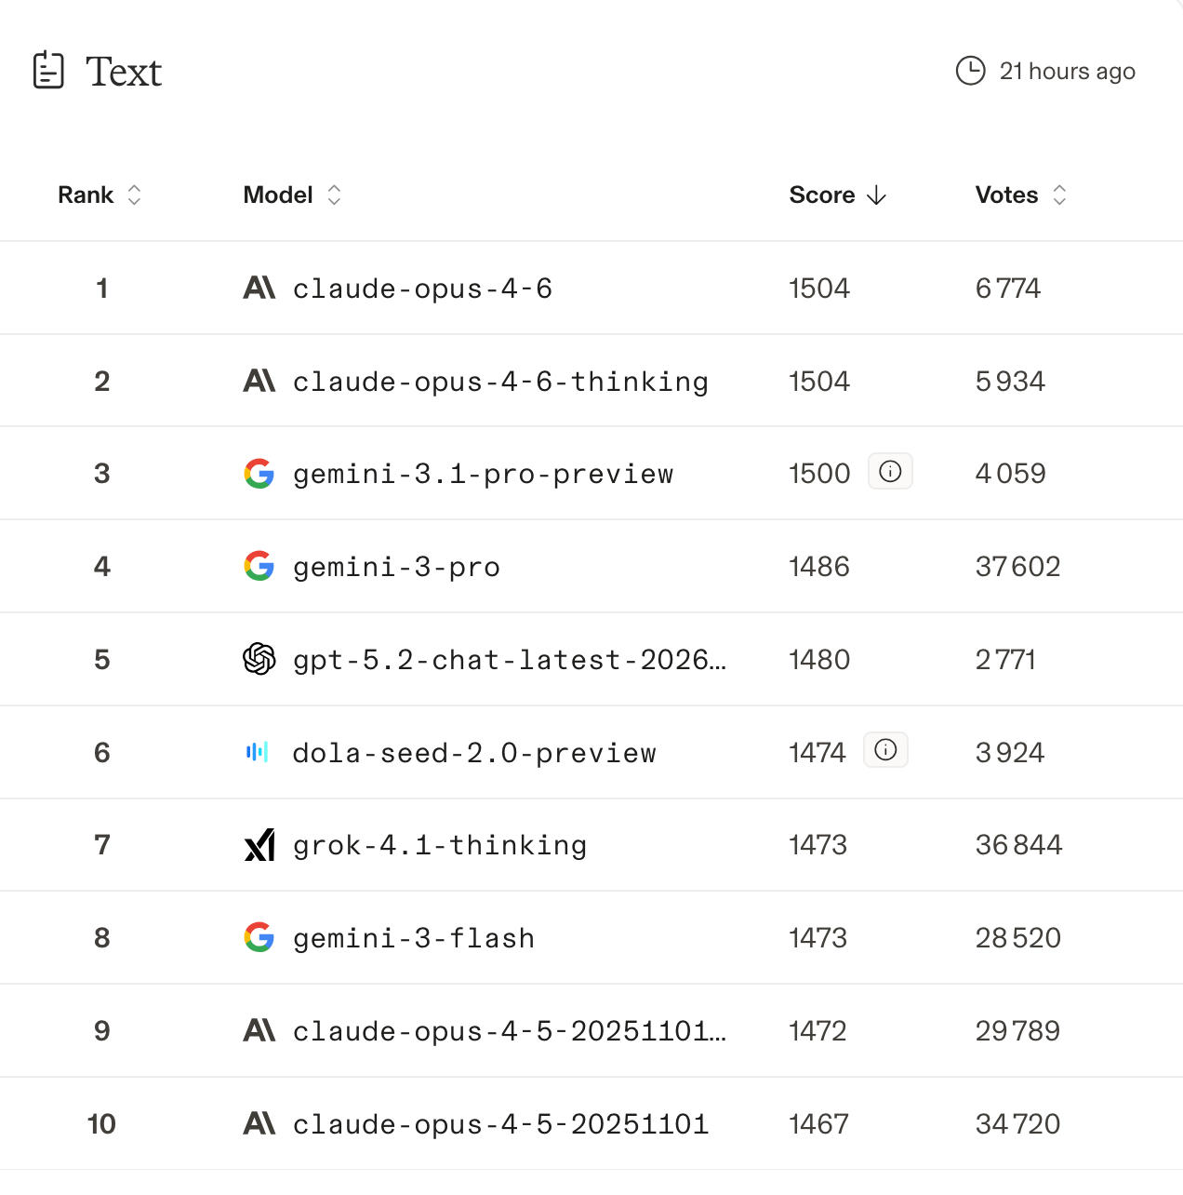Open info icon next to score 1500

[x=890, y=472]
